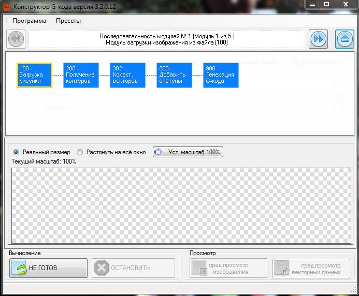Maximize the Конструктор G-кода window

click(326, 5)
